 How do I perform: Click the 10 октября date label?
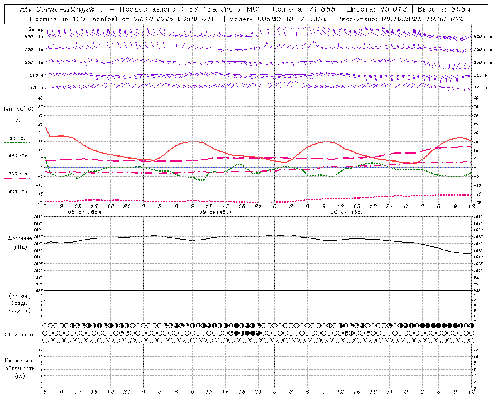pyautogui.click(x=347, y=212)
